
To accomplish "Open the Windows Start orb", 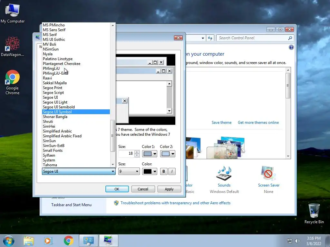I will click(x=9, y=241).
